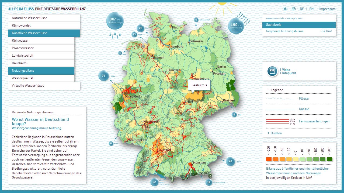The image size is (344, 193).
Task: Click the Hannover city marker on map
Action: (166, 72)
